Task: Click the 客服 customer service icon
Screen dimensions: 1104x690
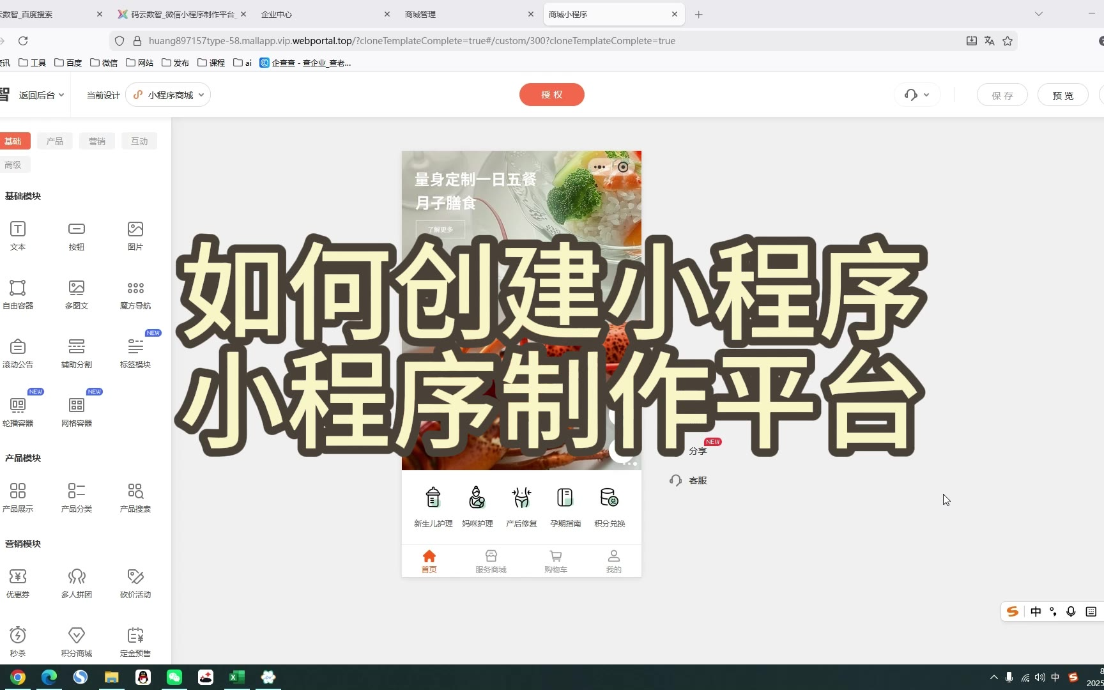Action: (x=676, y=480)
